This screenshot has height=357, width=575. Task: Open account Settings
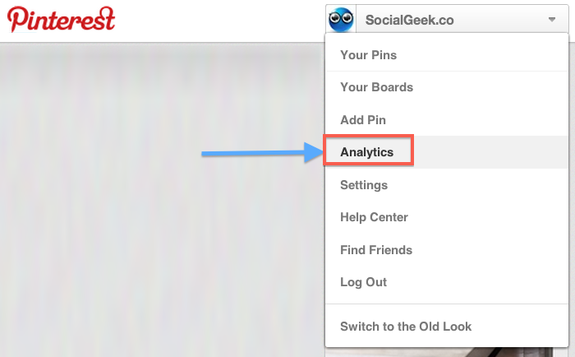point(364,185)
